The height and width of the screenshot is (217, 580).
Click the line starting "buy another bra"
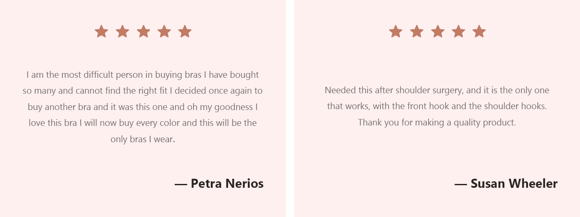[x=142, y=107]
